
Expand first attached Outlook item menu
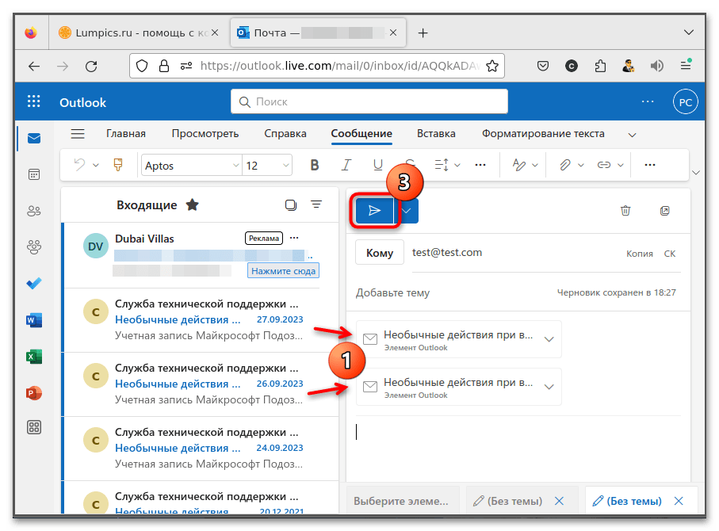[548, 339]
